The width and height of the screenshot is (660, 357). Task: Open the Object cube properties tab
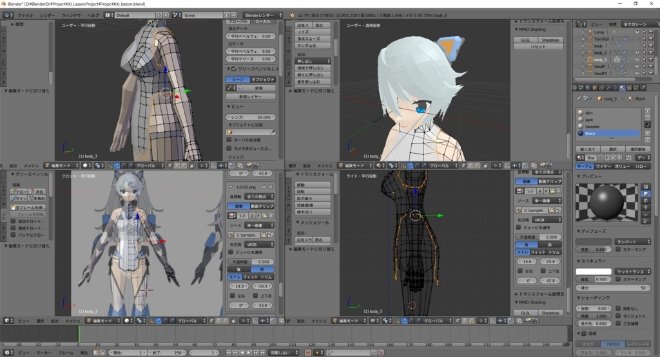click(x=595, y=87)
